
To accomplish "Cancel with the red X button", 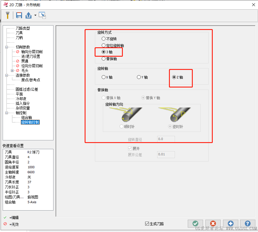I will (213, 223).
